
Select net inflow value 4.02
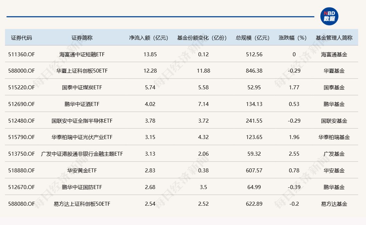150,104
